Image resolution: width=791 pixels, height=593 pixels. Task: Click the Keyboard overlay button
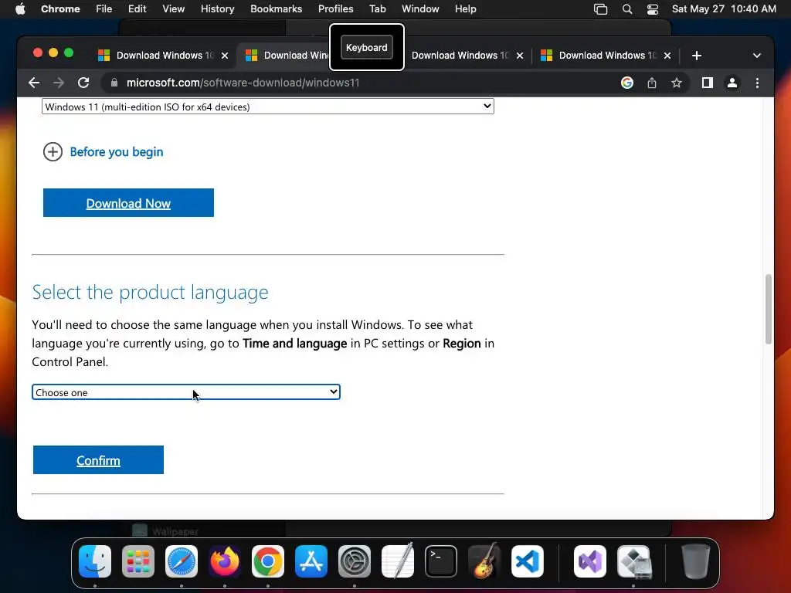pos(367,47)
